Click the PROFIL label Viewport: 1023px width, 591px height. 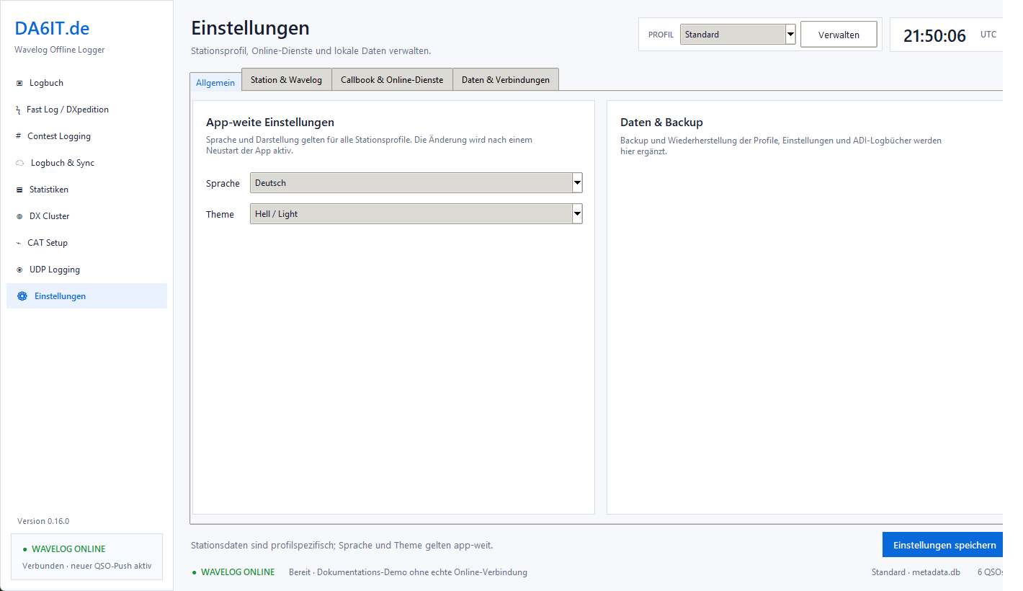[x=661, y=35]
